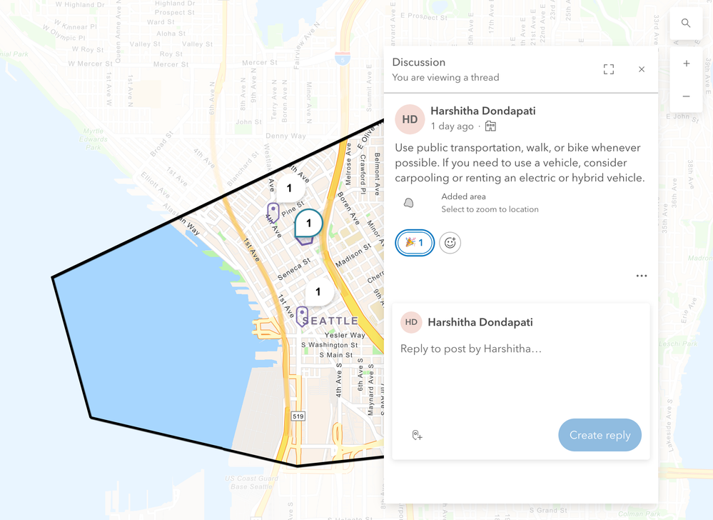Screen dimensions: 713x520
Task: Click the cluster bubble near Seneca St
Action: pos(318,291)
